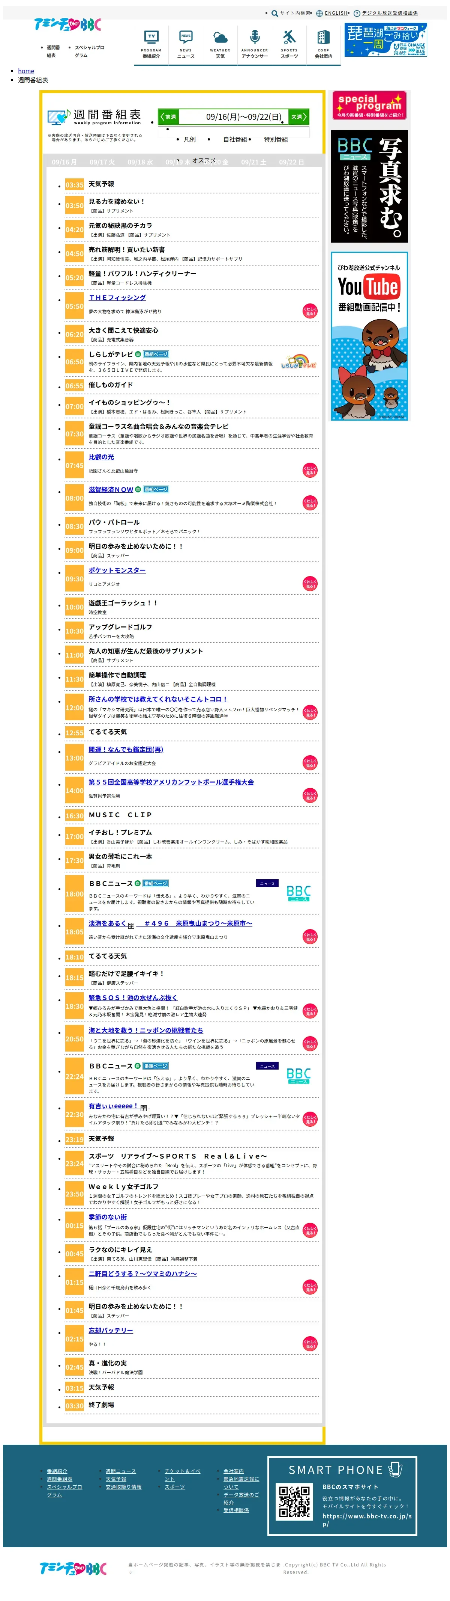Image resolution: width=450 pixels, height=1601 pixels.
Task: Open footer link データ放送のご紹介
Action: click(x=241, y=1498)
